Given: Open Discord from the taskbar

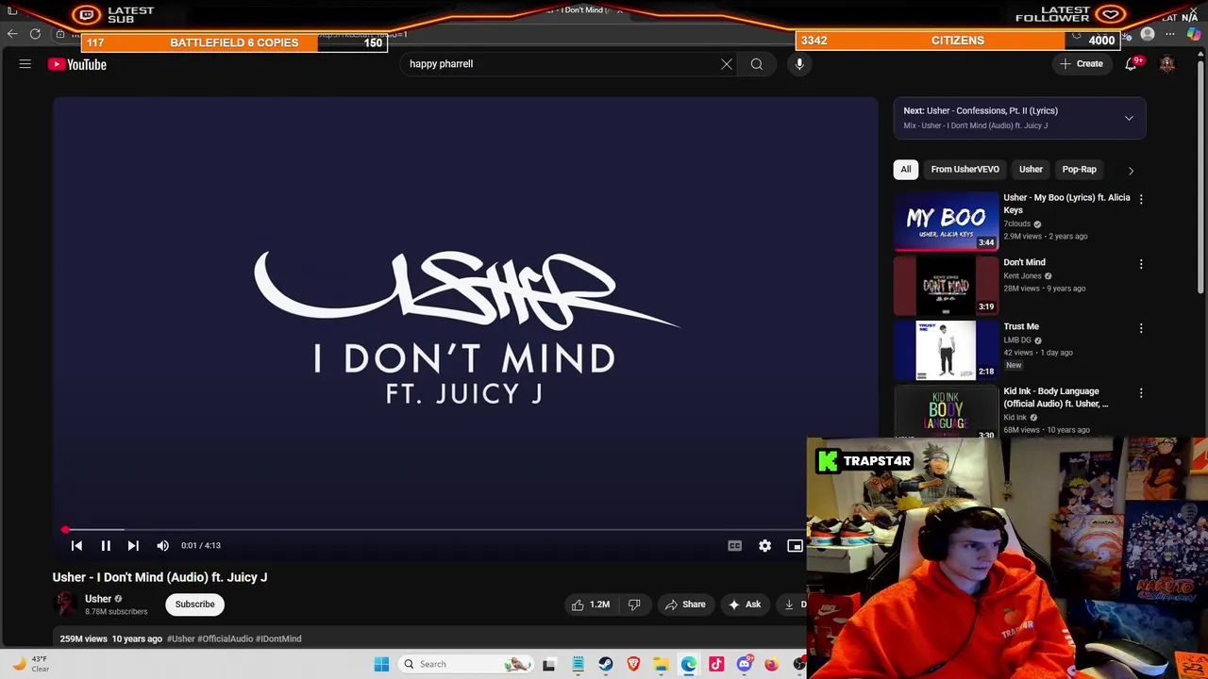Looking at the screenshot, I should [745, 664].
